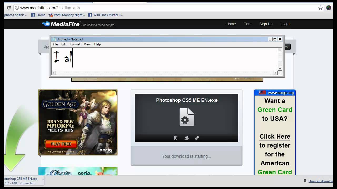This screenshot has width=337, height=189.
Task: Click the MediaFire logo
Action: point(61,24)
